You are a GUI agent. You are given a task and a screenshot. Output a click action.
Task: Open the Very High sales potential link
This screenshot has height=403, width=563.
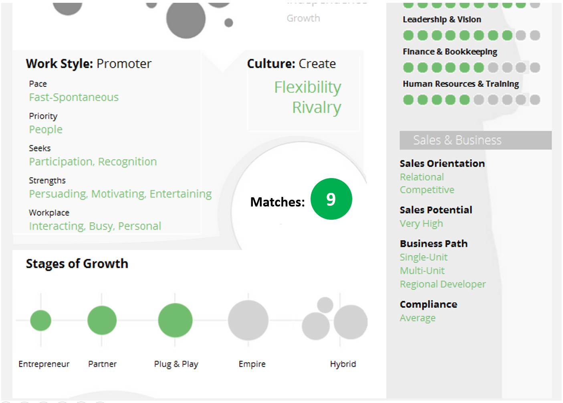click(x=421, y=224)
